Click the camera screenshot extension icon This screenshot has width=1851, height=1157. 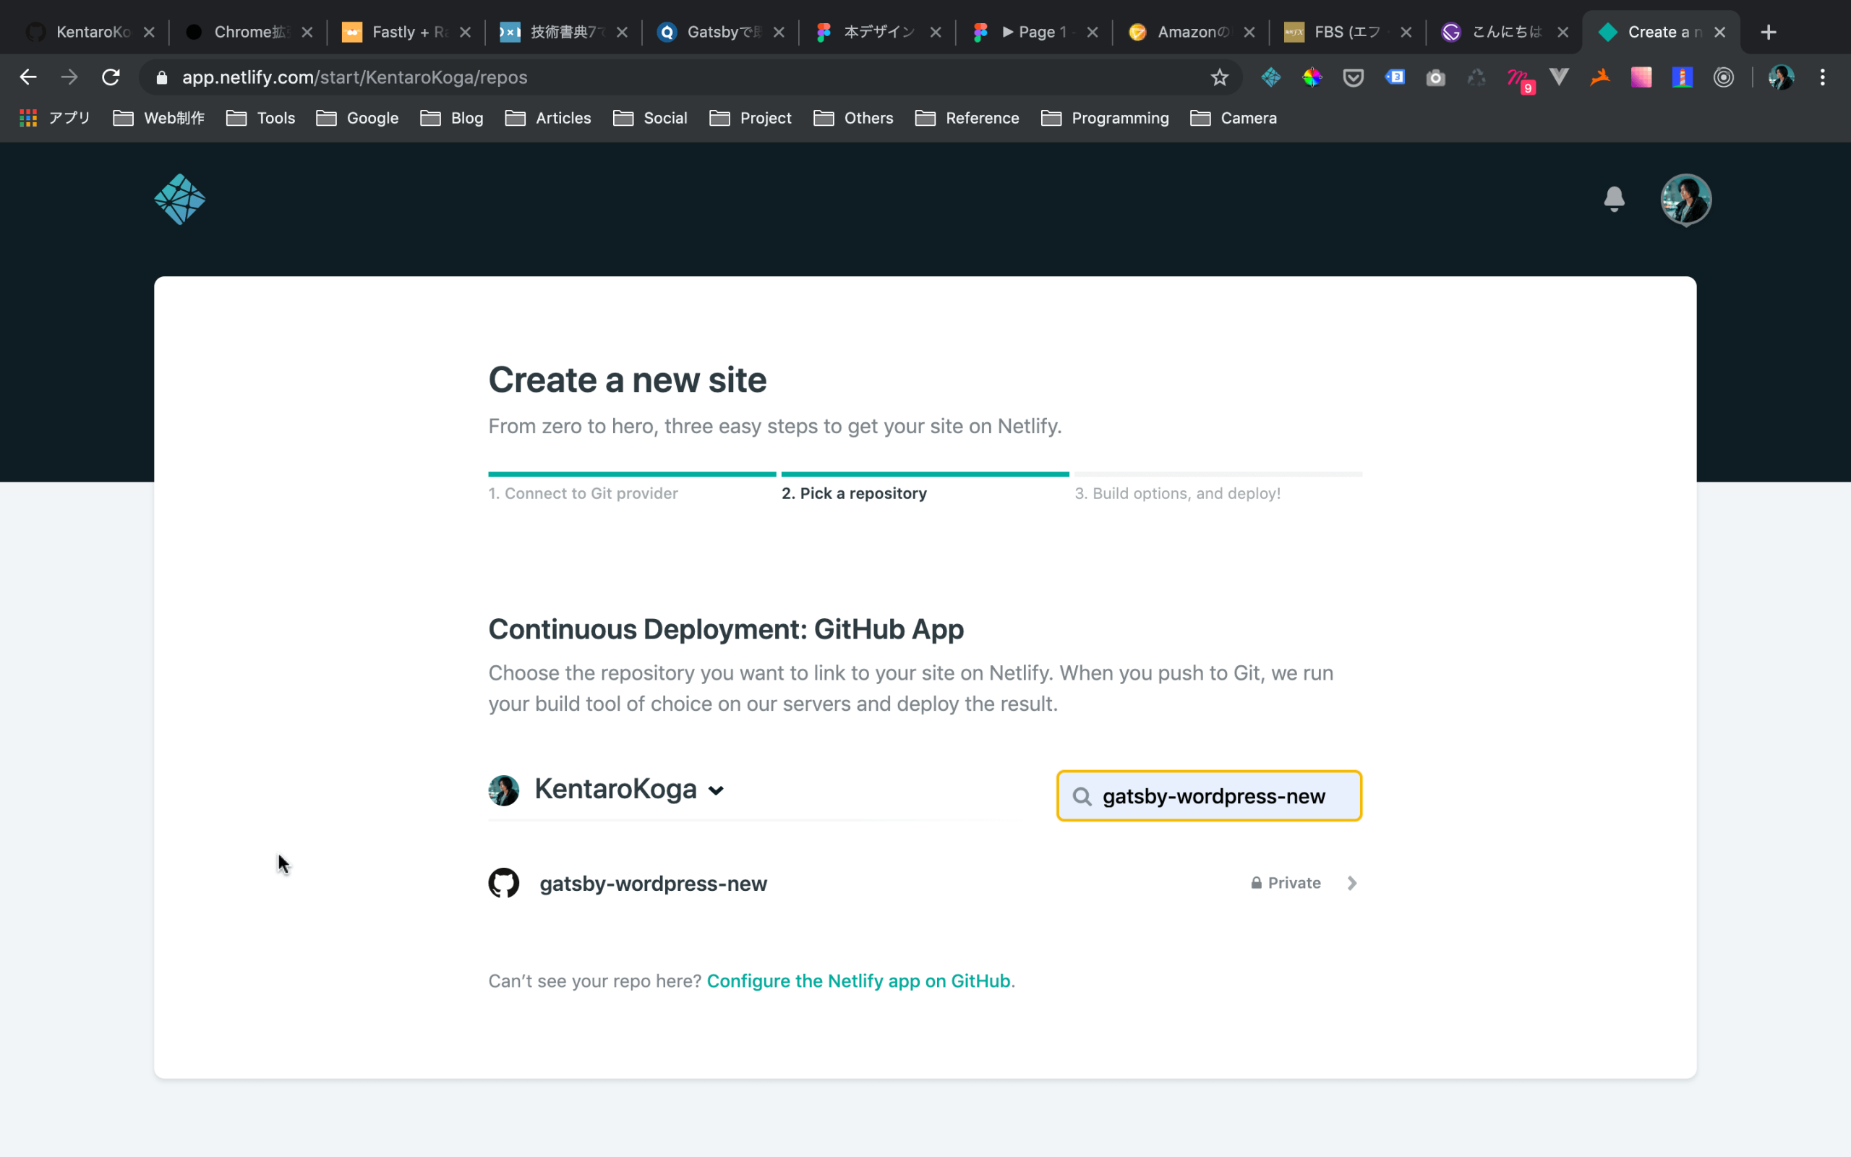[1436, 77]
